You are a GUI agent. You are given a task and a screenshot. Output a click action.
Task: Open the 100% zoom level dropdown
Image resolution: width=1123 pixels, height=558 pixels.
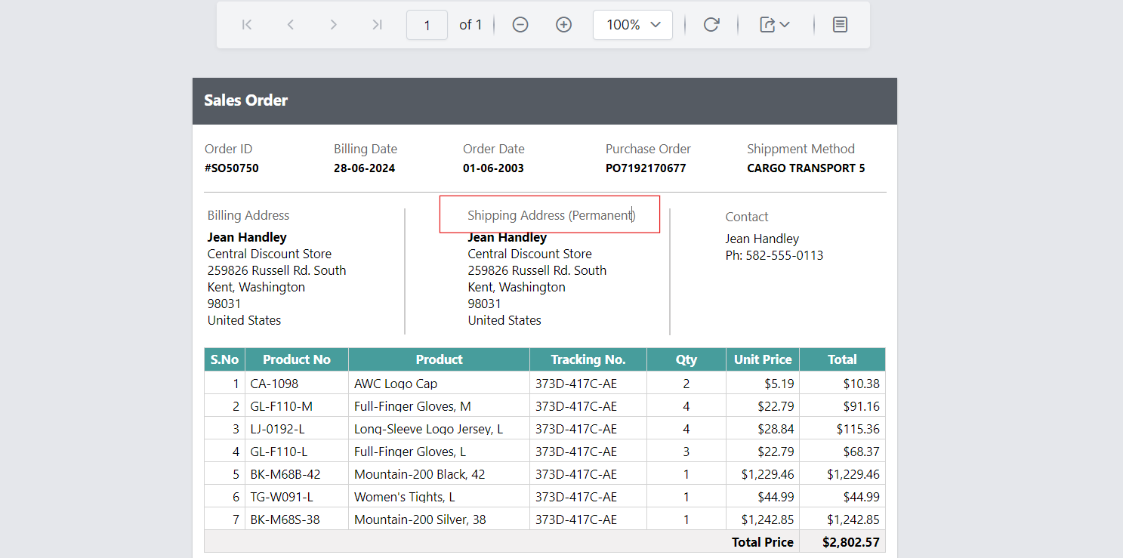[x=633, y=25]
